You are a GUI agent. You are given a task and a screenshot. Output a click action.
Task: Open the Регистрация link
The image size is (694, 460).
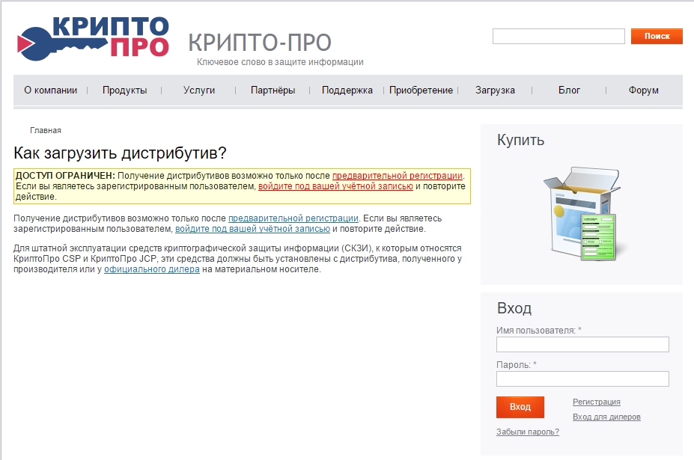point(596,402)
